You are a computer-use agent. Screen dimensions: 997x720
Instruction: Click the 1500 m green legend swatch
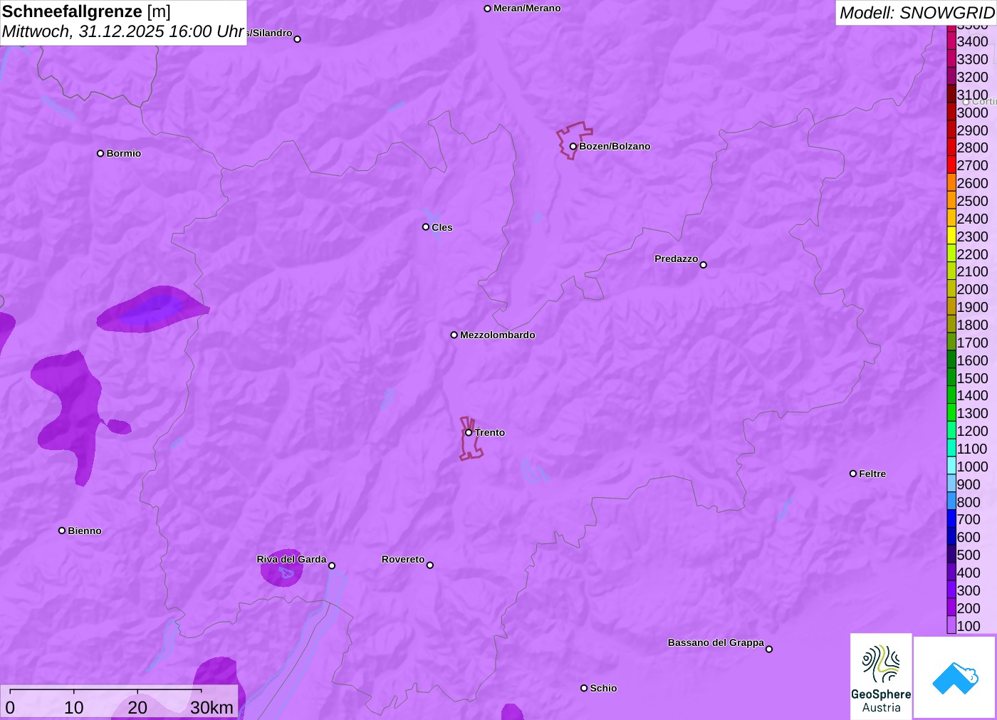click(x=951, y=378)
